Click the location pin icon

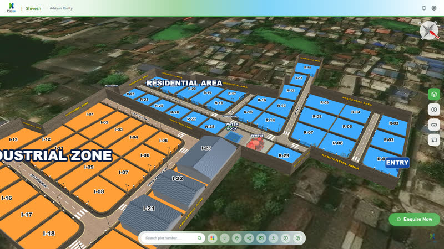tap(237, 238)
